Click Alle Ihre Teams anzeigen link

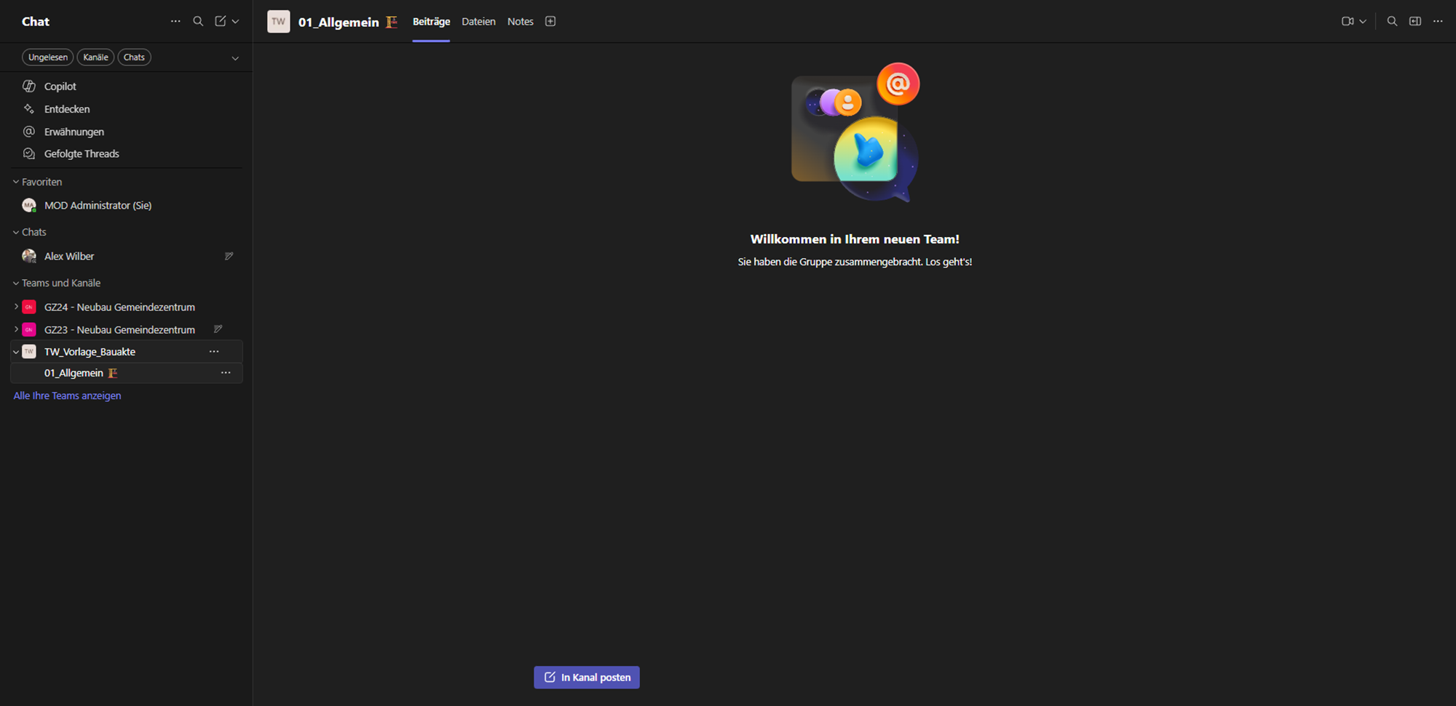(x=67, y=396)
